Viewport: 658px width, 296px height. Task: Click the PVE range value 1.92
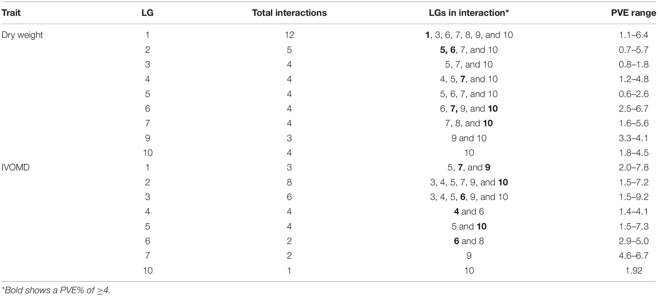coord(633,270)
